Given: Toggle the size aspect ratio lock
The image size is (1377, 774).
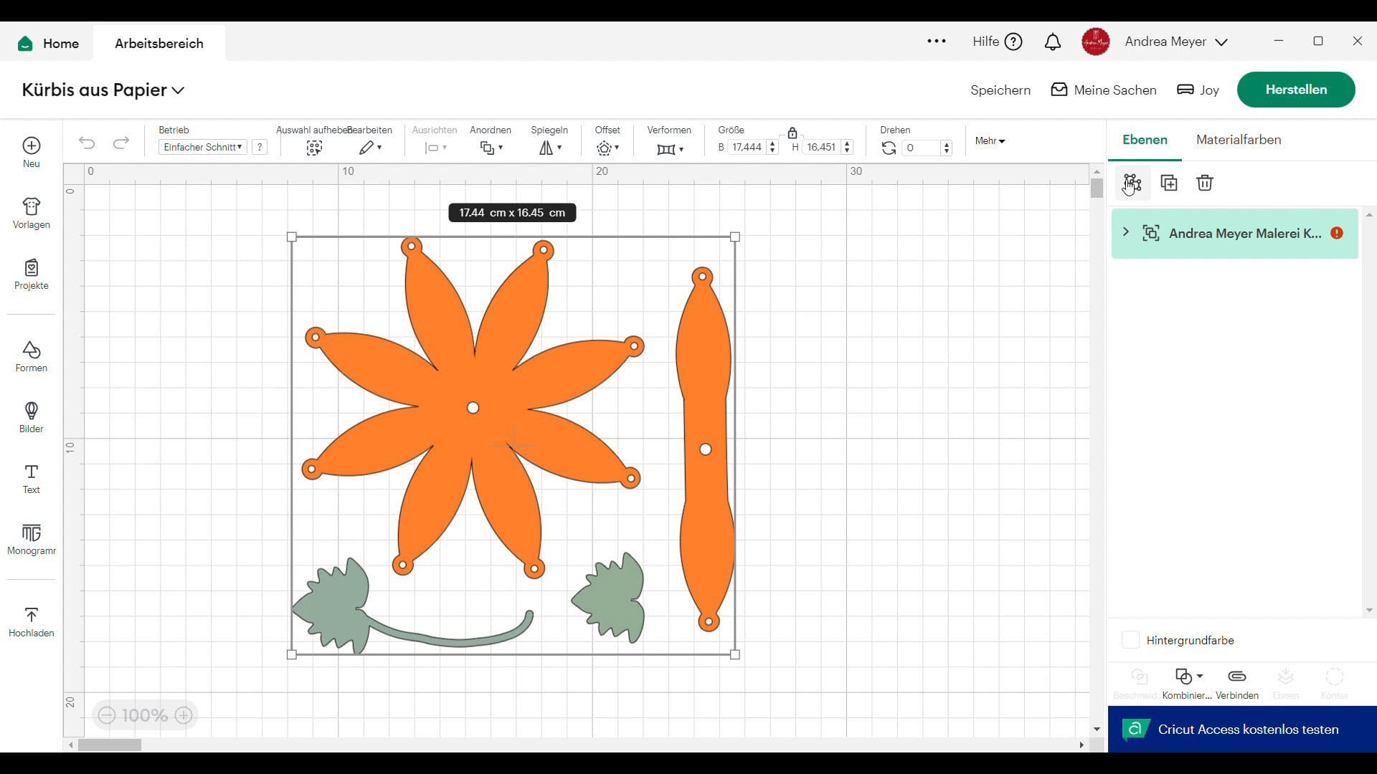Looking at the screenshot, I should coord(792,133).
